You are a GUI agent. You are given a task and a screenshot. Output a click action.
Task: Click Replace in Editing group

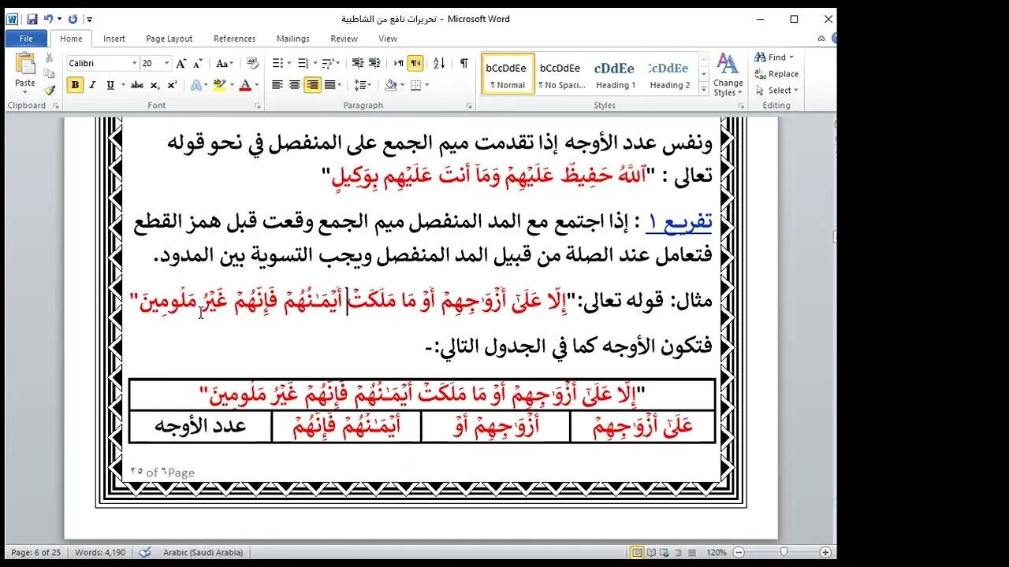click(x=776, y=74)
